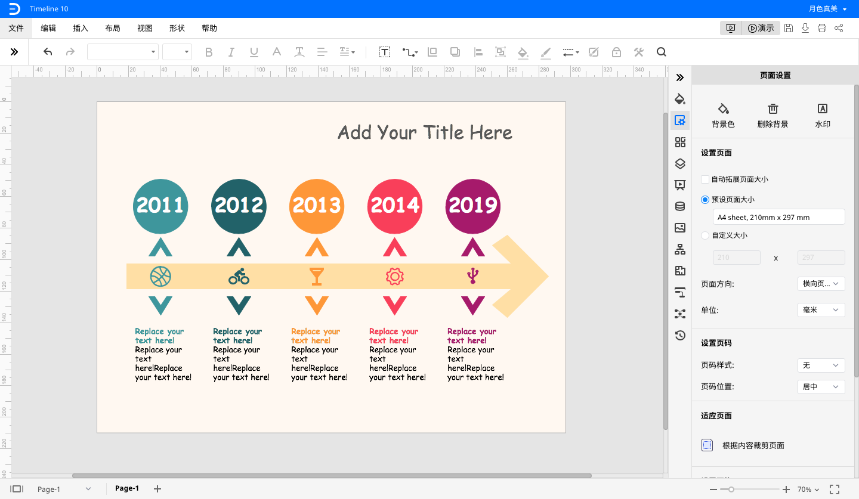Click the share icon at top right

coord(839,28)
